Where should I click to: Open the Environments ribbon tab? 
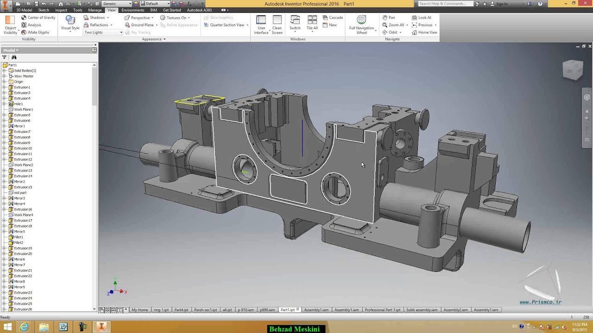133,10
